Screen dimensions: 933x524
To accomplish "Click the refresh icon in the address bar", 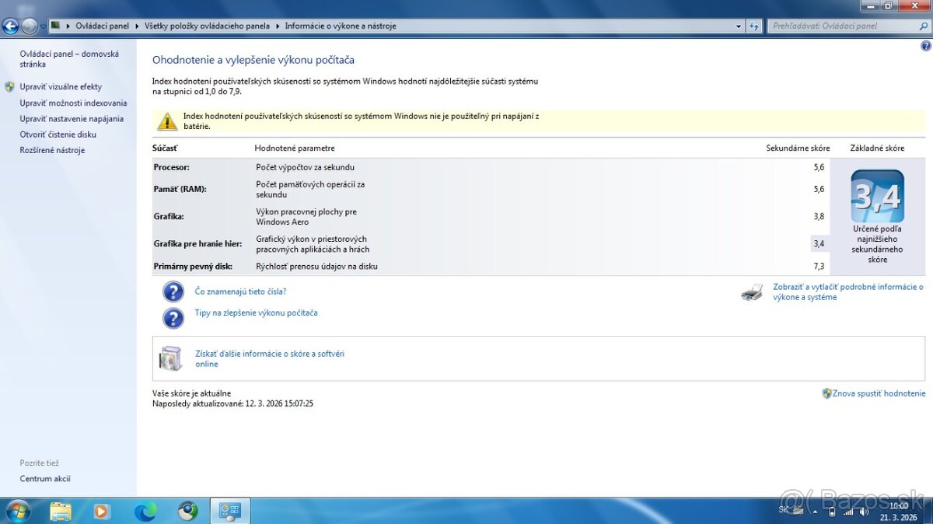I will point(753,26).
